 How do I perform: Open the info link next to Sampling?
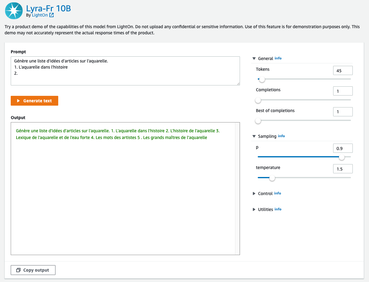point(281,136)
